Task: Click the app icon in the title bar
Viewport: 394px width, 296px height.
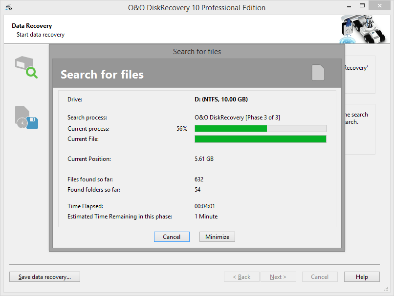Action: coord(8,8)
